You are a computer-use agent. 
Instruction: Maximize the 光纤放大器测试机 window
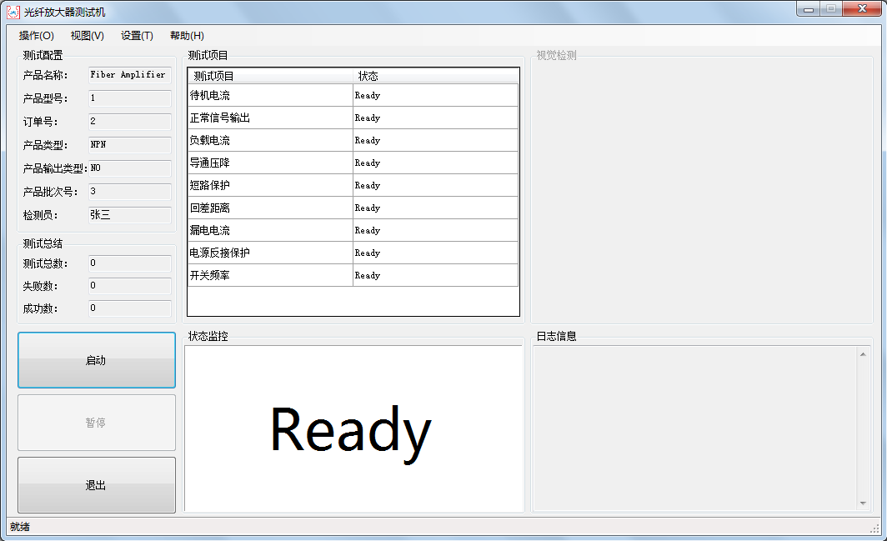[x=831, y=8]
